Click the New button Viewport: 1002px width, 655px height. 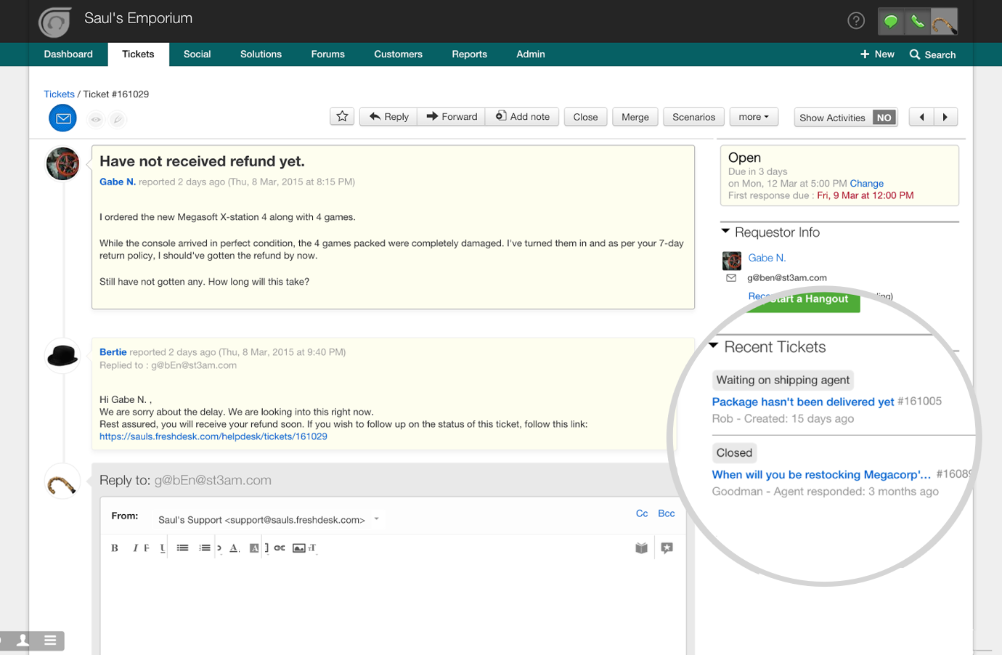pos(877,54)
